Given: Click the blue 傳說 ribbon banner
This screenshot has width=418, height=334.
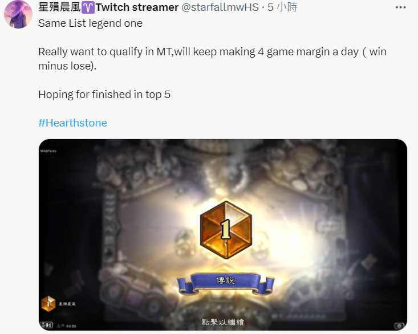Looking at the screenshot, I should [x=225, y=283].
